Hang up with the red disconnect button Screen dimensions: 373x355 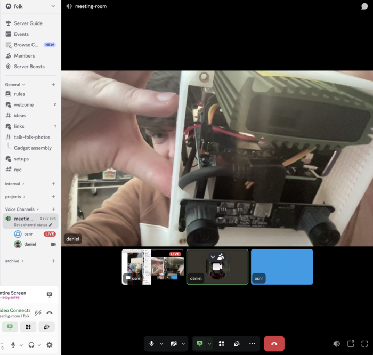tap(274, 344)
